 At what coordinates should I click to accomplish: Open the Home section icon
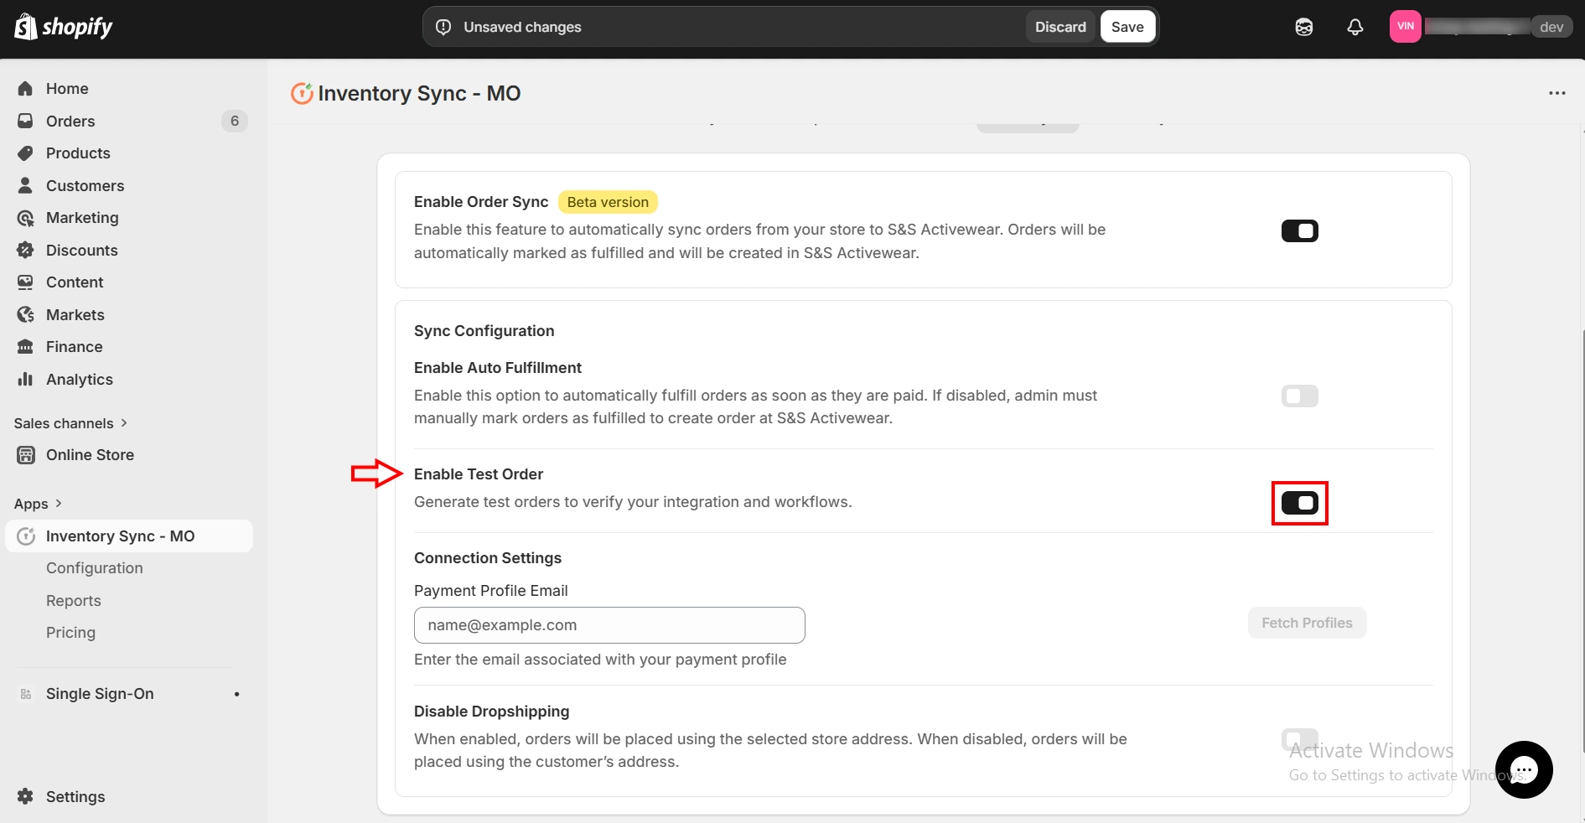coord(26,88)
